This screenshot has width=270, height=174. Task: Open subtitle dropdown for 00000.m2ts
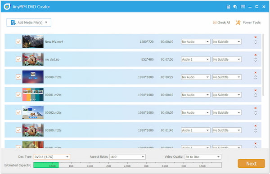(x=227, y=77)
